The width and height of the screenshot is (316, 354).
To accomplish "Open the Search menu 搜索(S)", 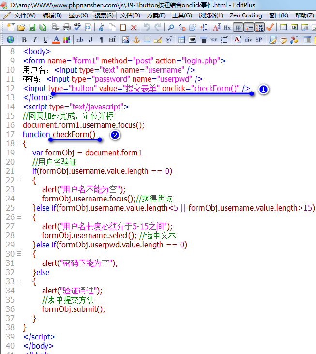I will (104, 15).
